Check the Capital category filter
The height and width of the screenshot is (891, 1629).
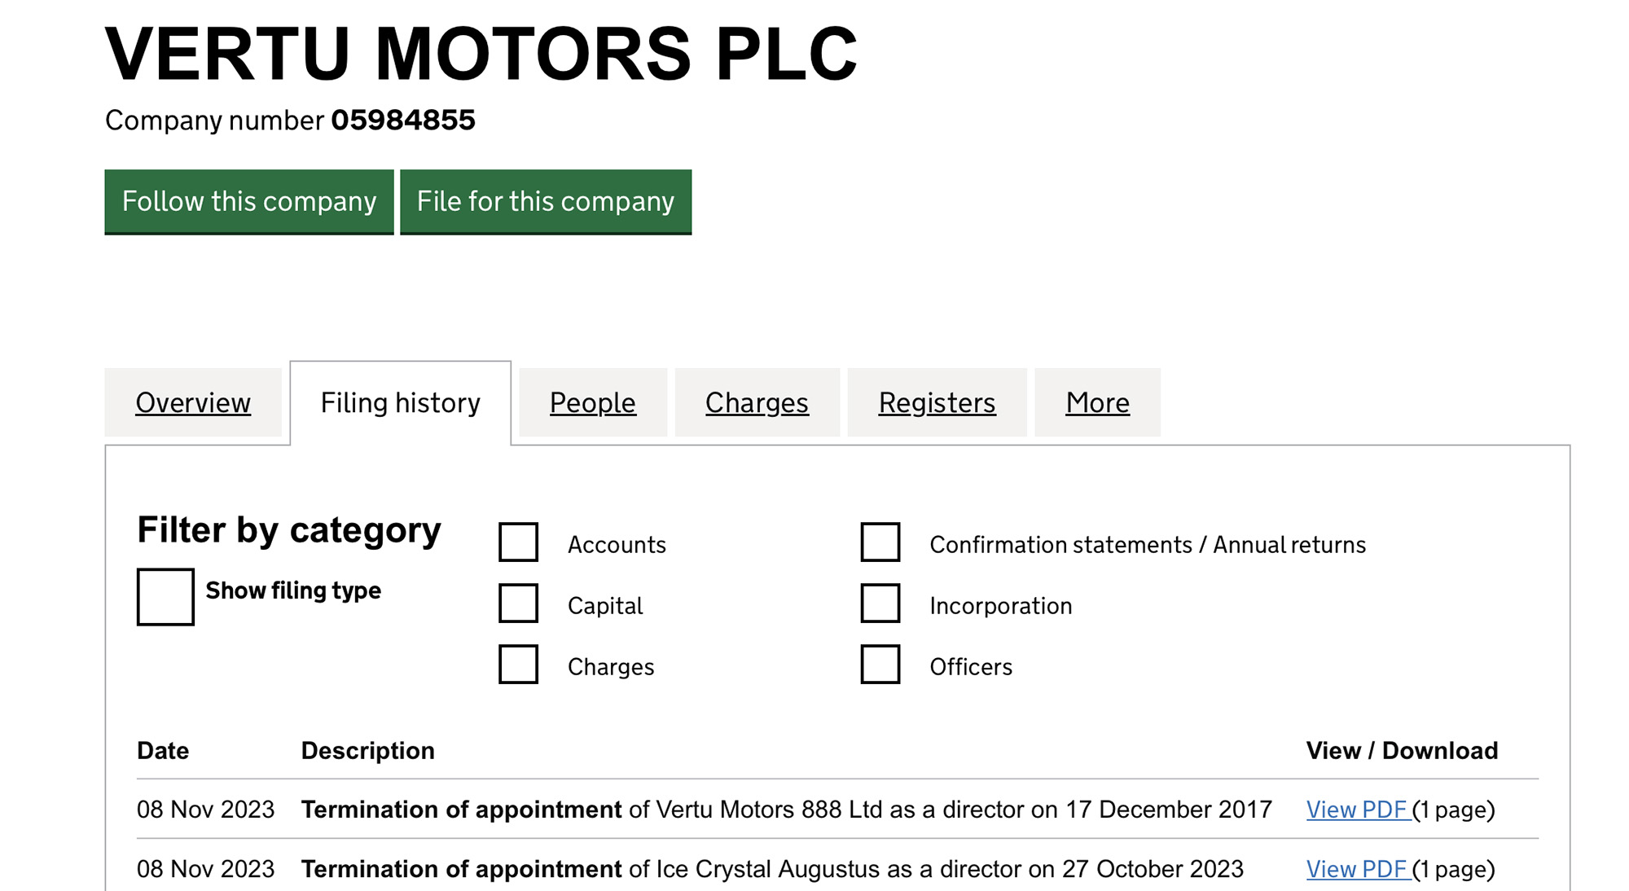(519, 604)
